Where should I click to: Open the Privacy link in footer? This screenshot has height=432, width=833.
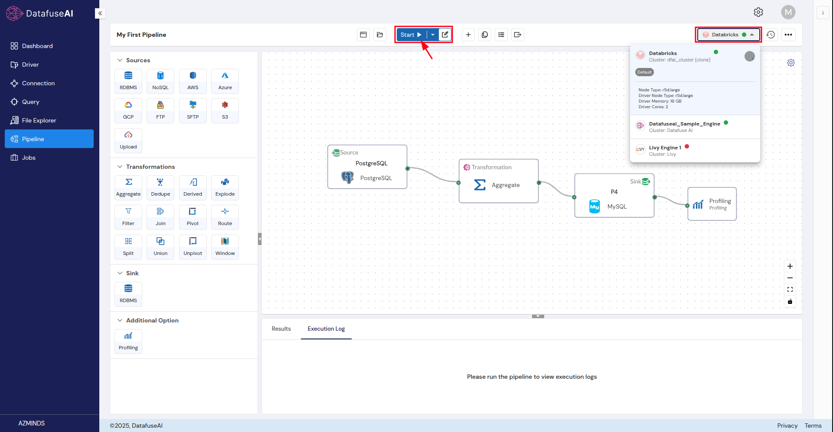pos(787,426)
